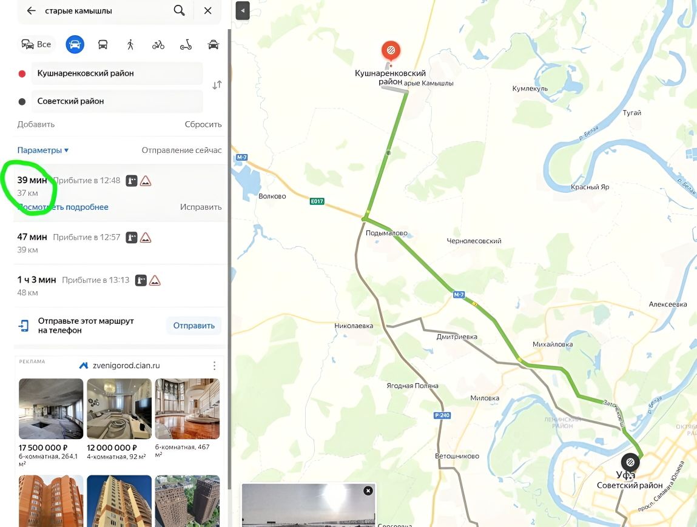Click speed bump warning on 39 мин route
This screenshot has width=697, height=527.
tap(146, 181)
